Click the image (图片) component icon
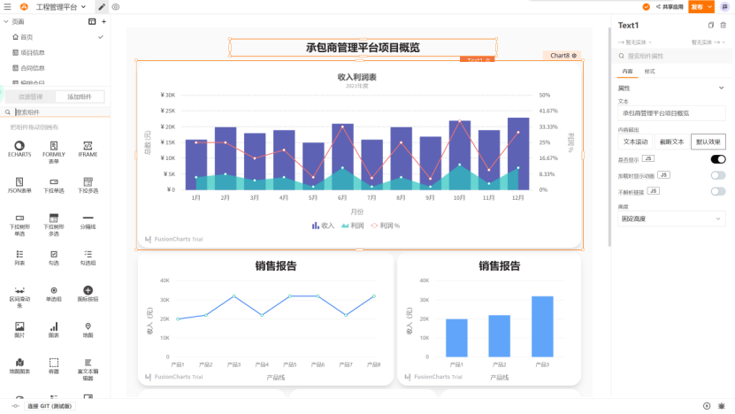Image resolution: width=735 pixels, height=414 pixels. coord(19,326)
